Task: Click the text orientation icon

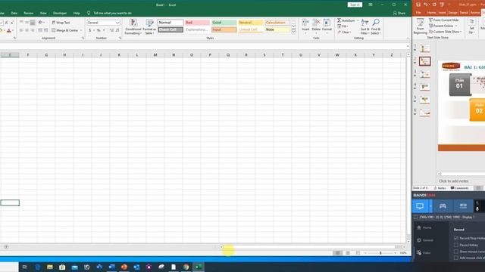Action: (40, 23)
